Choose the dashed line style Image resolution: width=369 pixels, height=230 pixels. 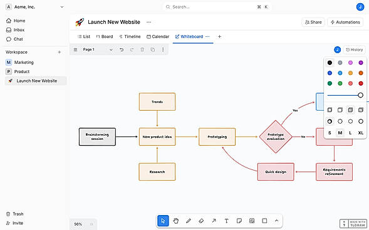click(x=340, y=121)
